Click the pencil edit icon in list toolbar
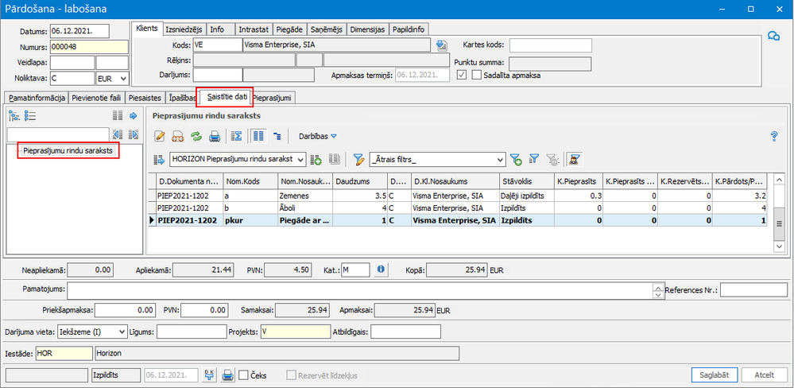Image resolution: width=794 pixels, height=388 pixels. coord(160,136)
